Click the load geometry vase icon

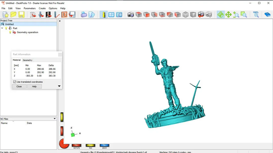click(41, 15)
